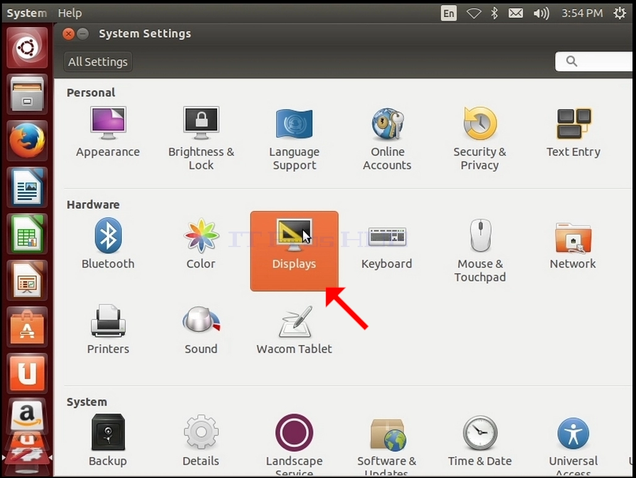
Task: Open the messaging envelope indicator
Action: [515, 14]
